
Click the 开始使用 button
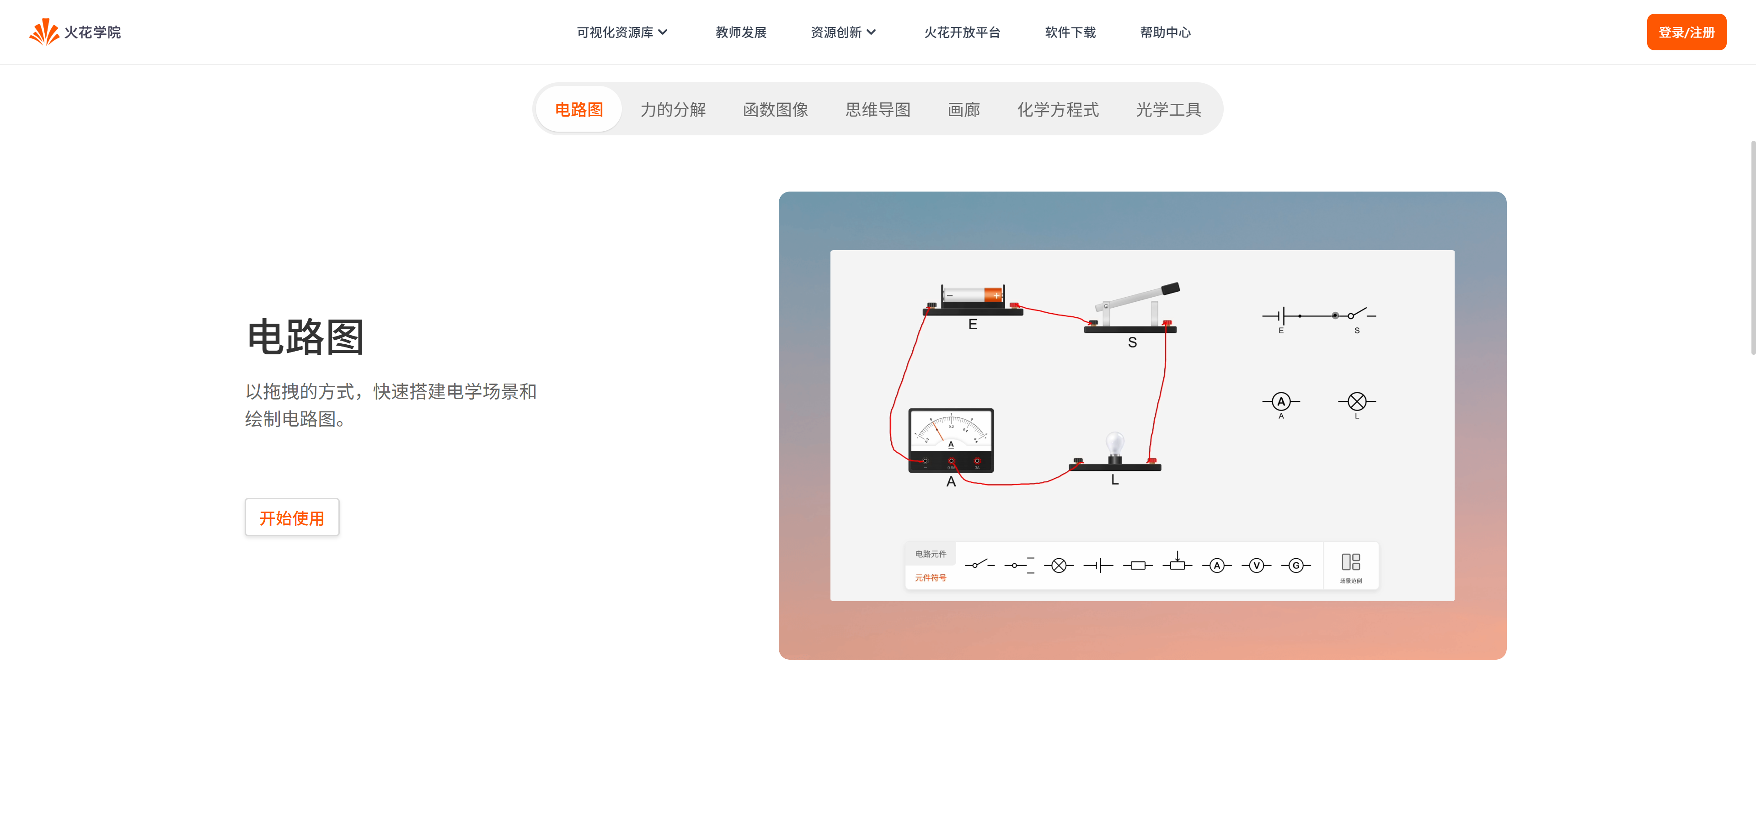(x=292, y=518)
